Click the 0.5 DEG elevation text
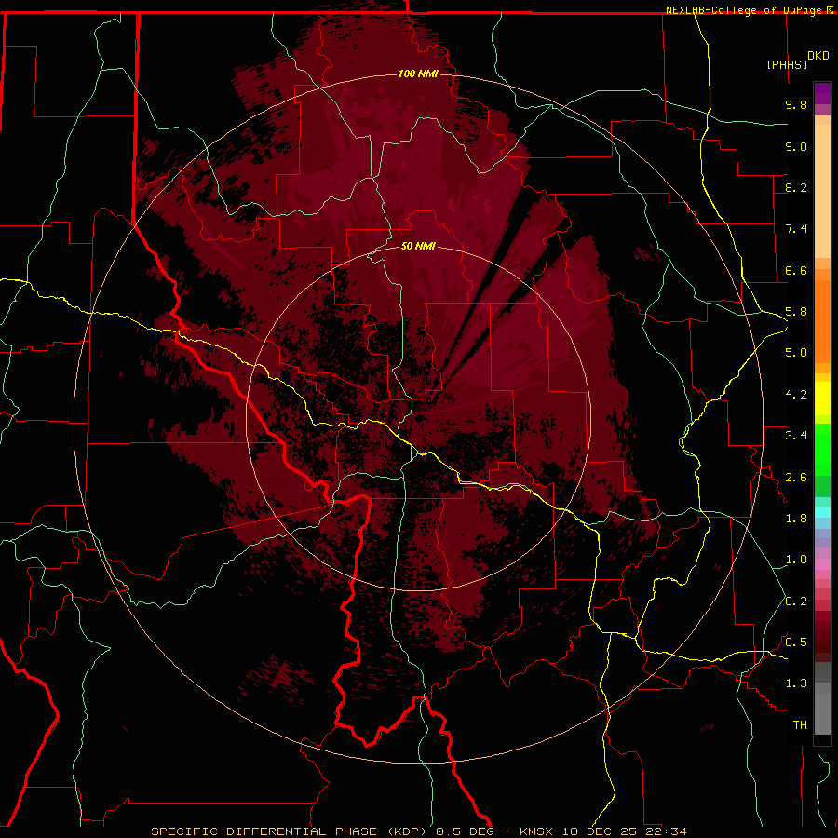838x838 pixels. click(x=466, y=831)
